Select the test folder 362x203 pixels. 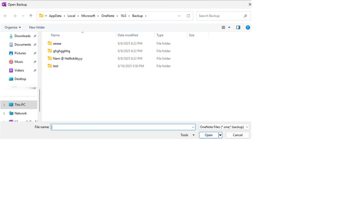[x=56, y=66]
